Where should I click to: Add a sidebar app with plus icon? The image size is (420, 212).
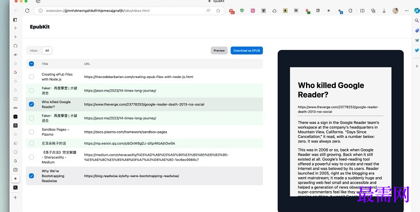coord(417,66)
